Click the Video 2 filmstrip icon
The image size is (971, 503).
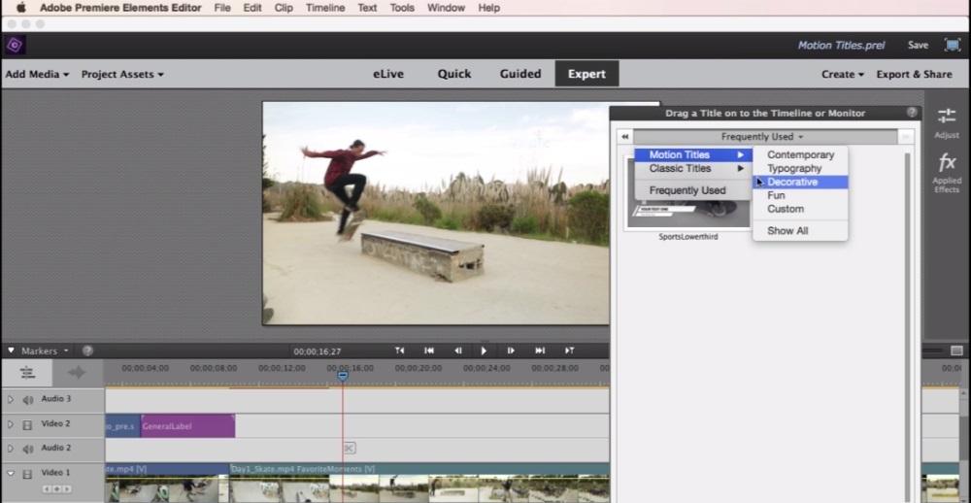coord(27,425)
